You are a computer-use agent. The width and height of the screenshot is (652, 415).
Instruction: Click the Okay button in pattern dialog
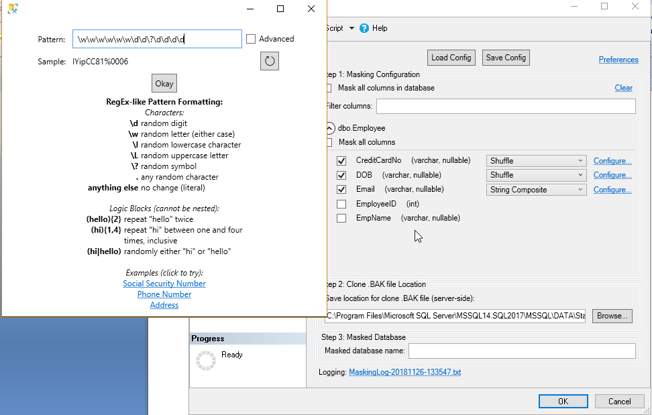pos(164,84)
